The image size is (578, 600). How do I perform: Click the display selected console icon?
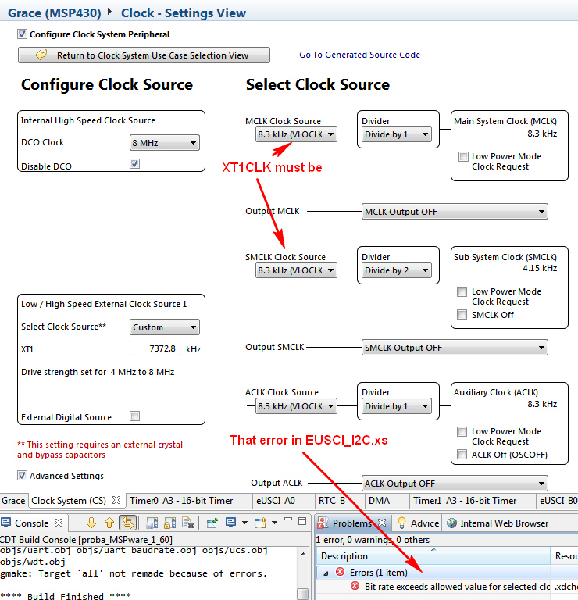pyautogui.click(x=230, y=523)
